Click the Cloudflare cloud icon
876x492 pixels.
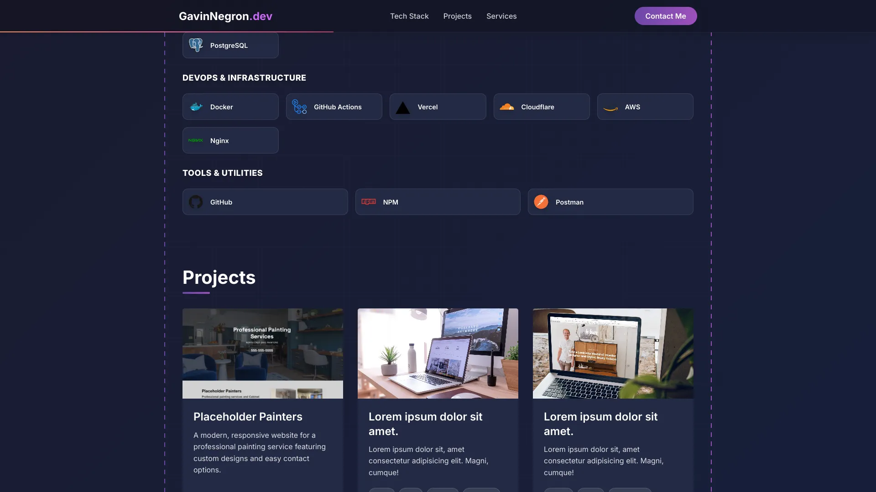506,107
